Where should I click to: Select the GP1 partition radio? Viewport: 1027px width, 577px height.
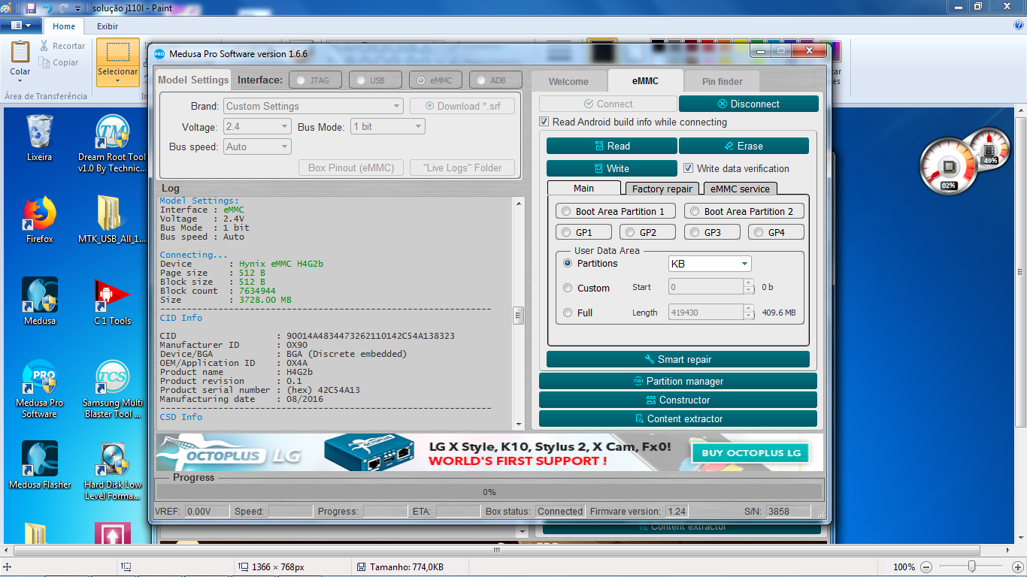(565, 233)
